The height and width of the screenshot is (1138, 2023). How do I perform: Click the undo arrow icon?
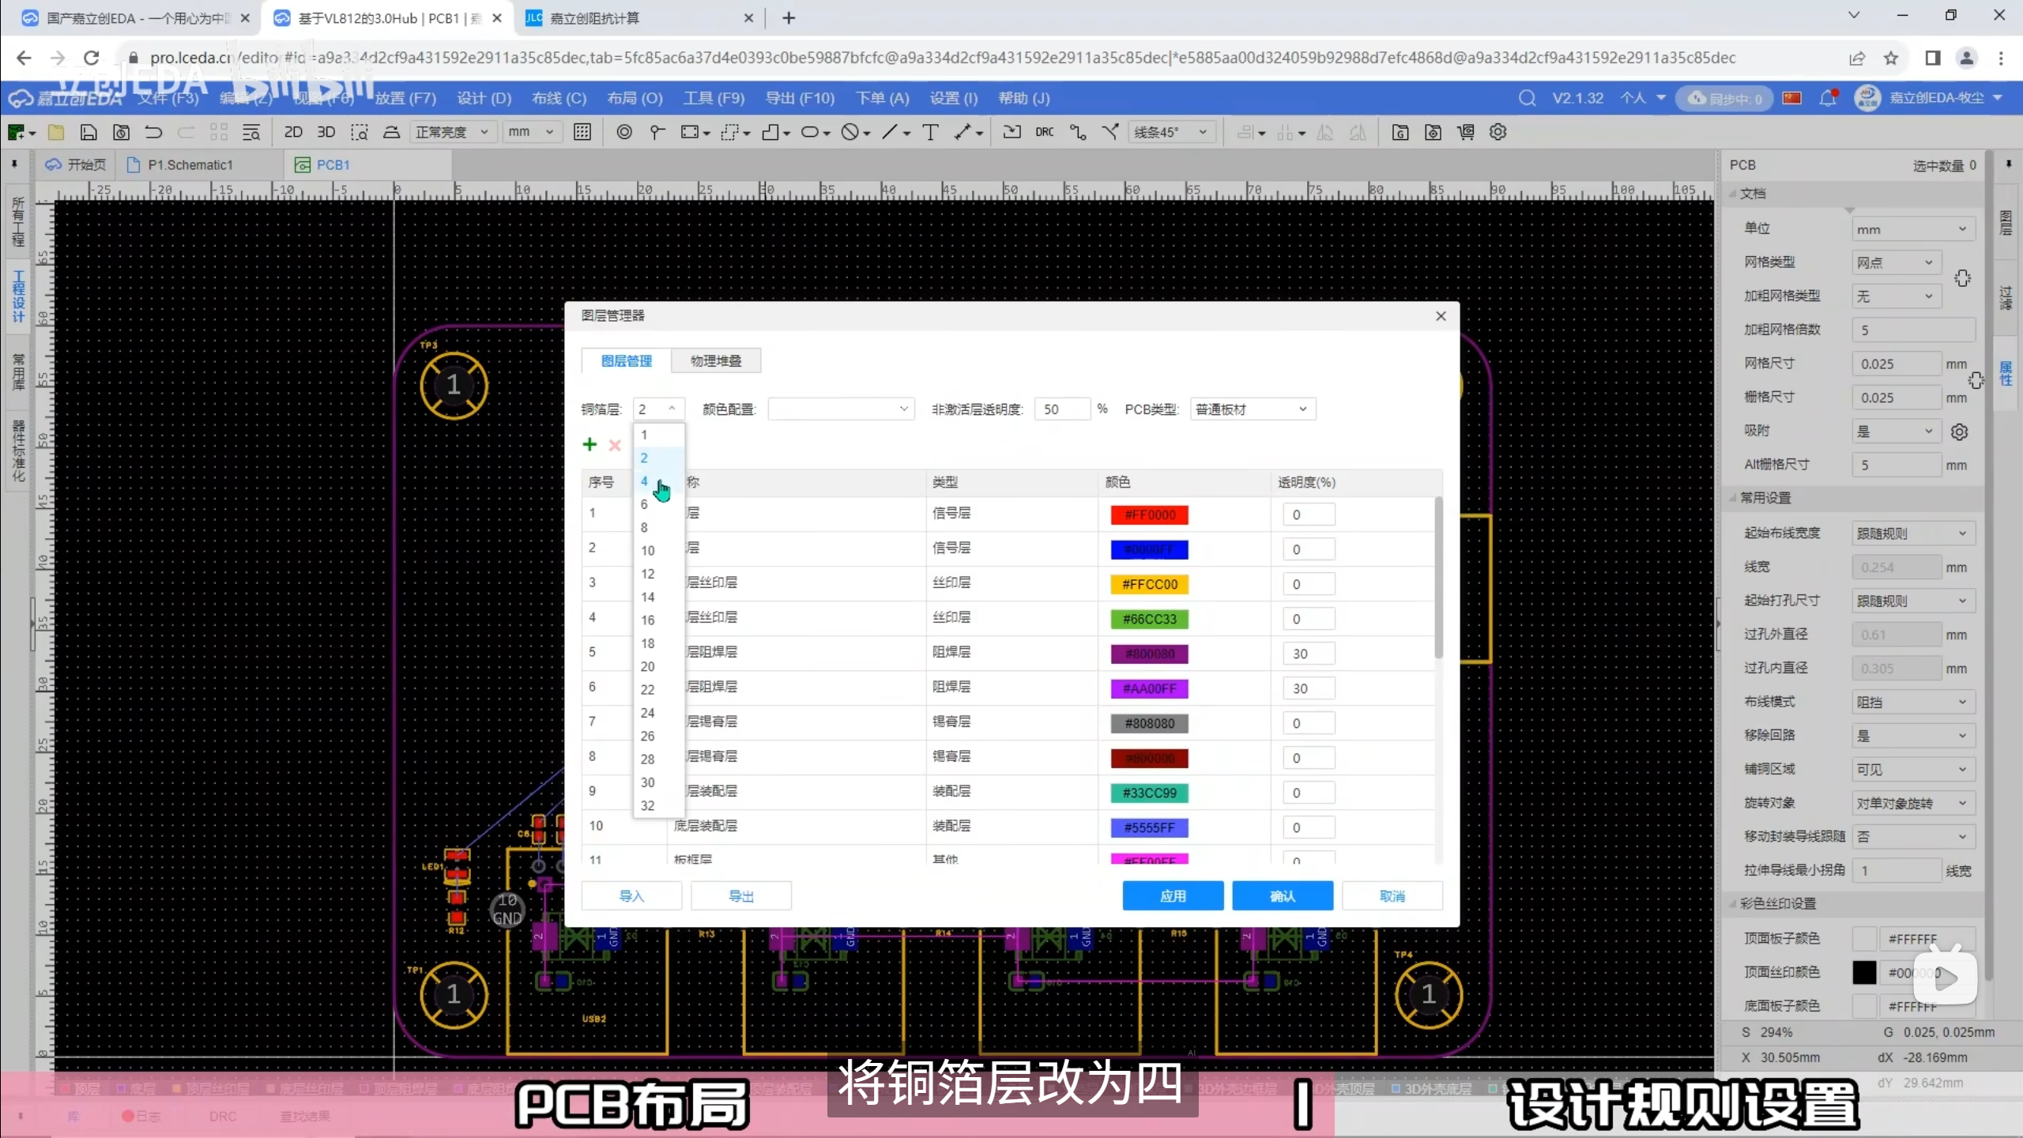click(153, 132)
